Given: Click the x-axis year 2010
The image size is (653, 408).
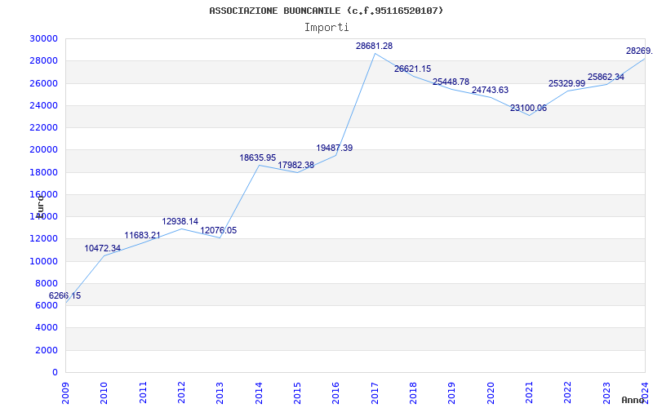Looking at the screenshot, I should point(104,392).
